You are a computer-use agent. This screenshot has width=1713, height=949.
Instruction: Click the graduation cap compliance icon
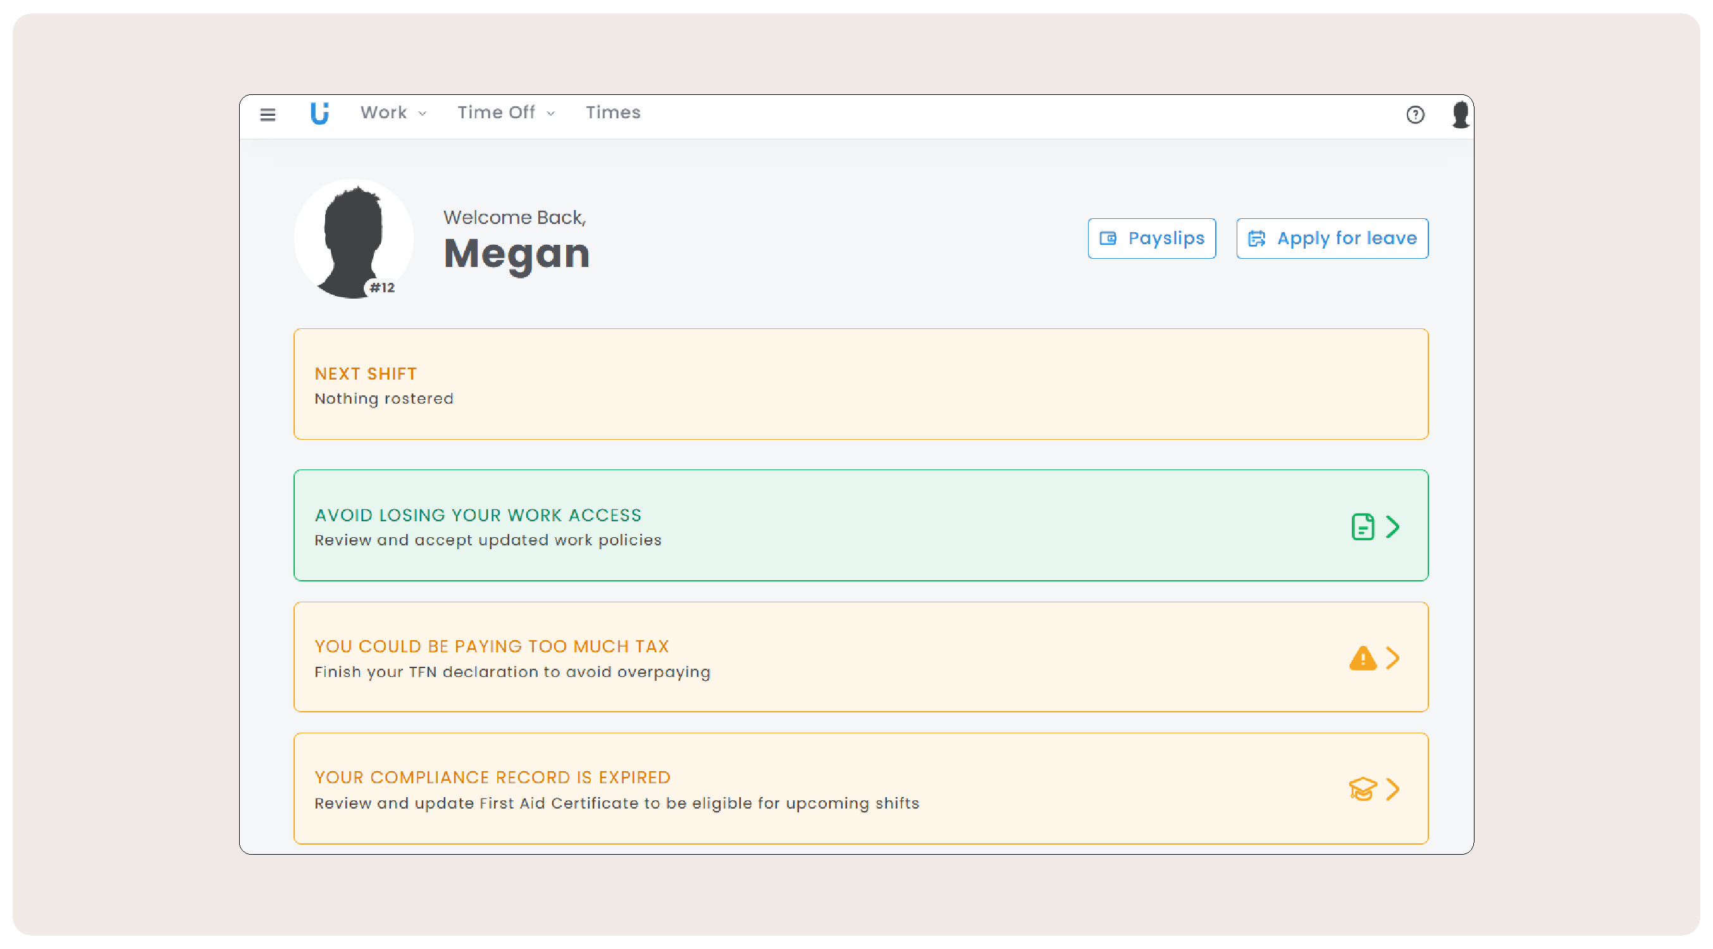click(1362, 790)
